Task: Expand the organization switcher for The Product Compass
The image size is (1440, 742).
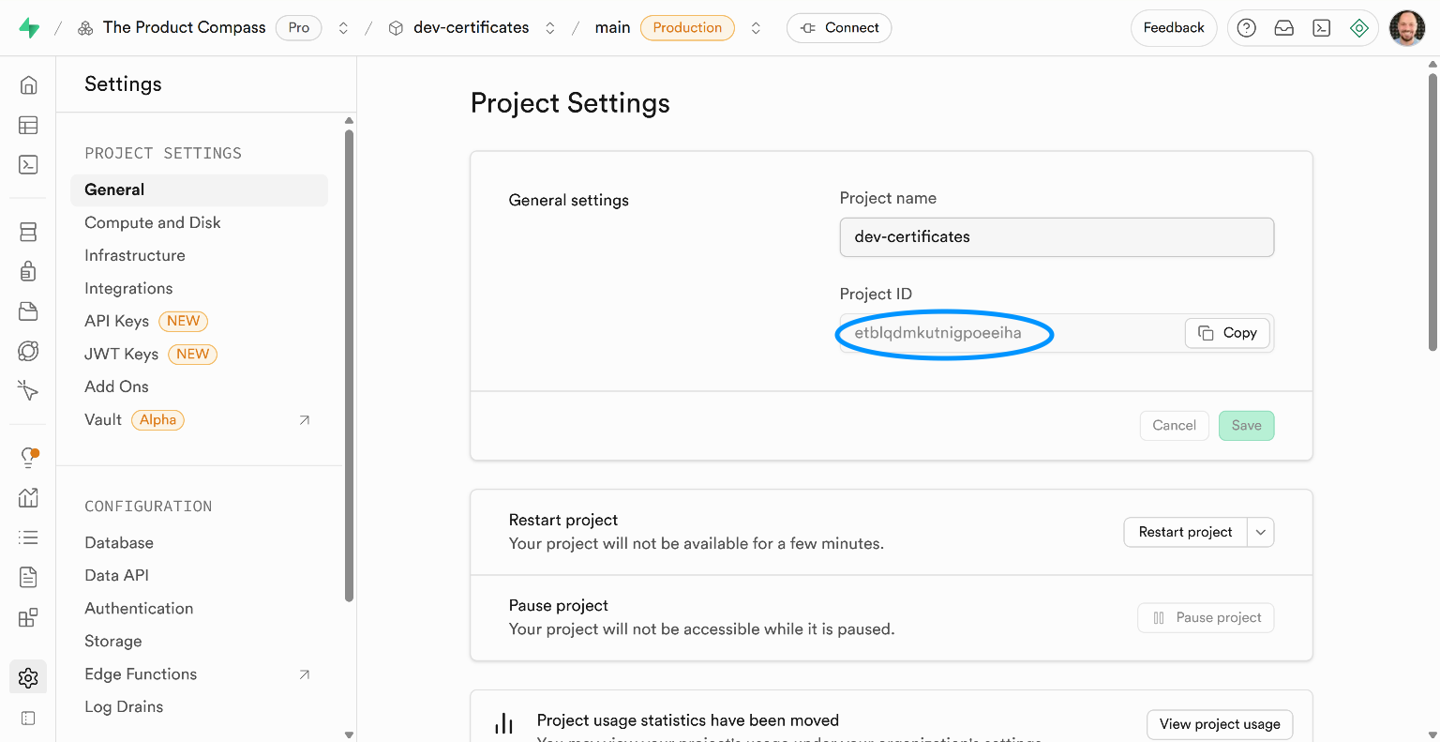Action: pos(343,27)
